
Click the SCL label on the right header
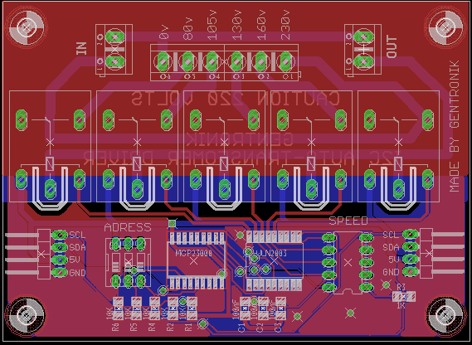coord(391,235)
